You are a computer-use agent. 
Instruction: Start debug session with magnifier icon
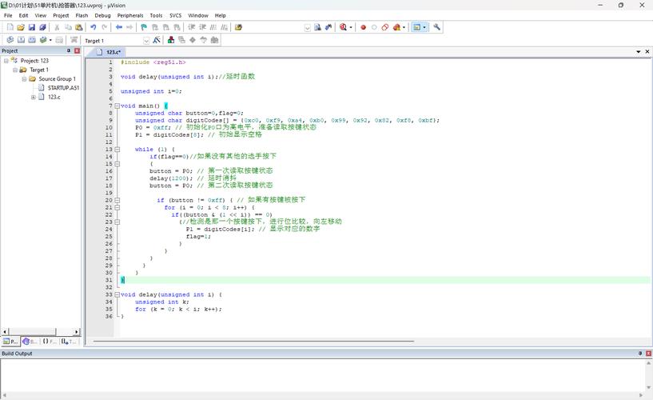(x=344, y=27)
